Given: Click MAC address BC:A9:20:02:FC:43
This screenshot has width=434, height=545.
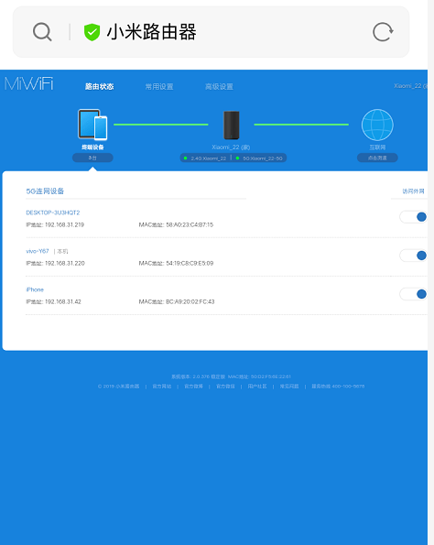Looking at the screenshot, I should point(190,301).
